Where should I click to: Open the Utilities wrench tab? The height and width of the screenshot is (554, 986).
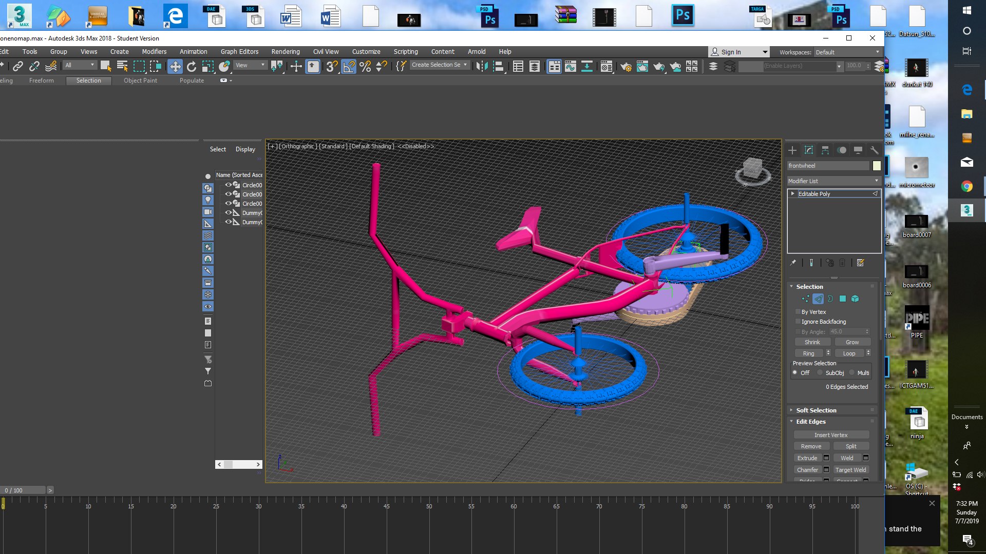pos(874,150)
